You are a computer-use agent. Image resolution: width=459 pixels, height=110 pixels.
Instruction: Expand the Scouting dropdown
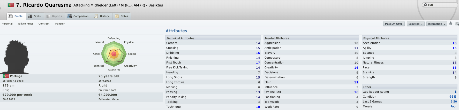coord(416,24)
